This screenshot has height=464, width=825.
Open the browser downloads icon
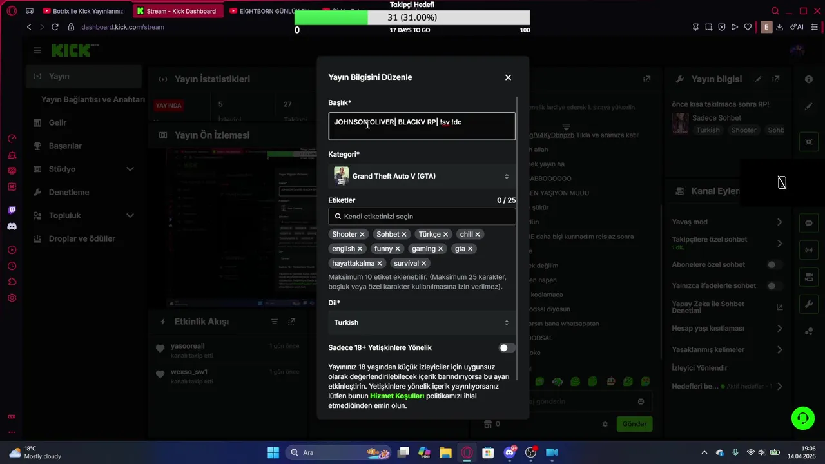pyautogui.click(x=779, y=27)
